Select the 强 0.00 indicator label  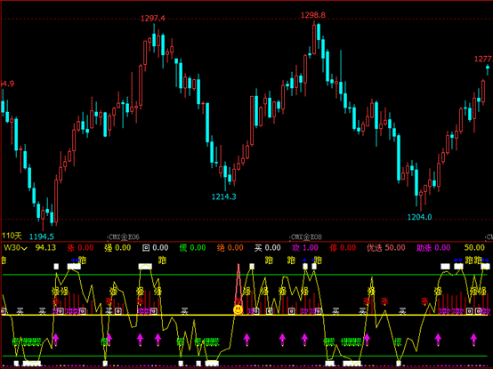click(117, 248)
